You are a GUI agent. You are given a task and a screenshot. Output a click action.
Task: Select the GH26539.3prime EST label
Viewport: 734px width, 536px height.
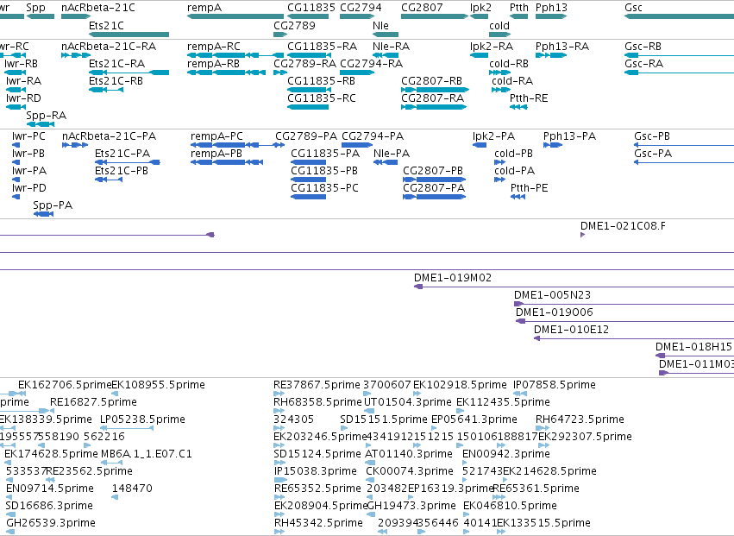[51, 523]
